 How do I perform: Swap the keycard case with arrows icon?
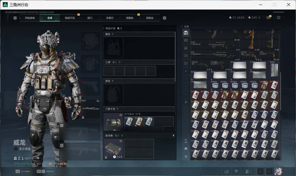(121, 115)
